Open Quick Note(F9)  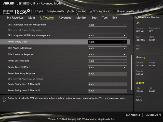pos(125,11)
